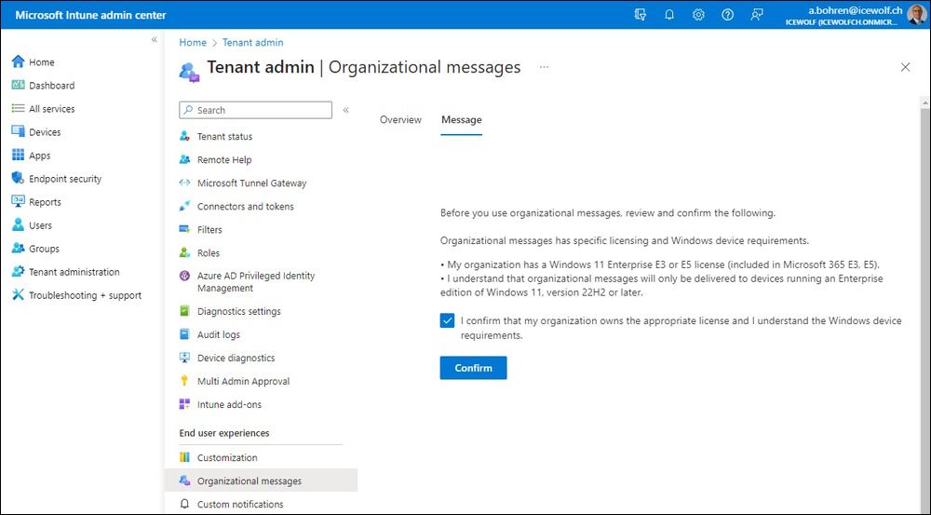
Task: Collapse the main left navigation sidebar
Action: tap(155, 39)
